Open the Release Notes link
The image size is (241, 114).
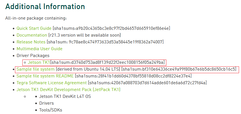31,42
